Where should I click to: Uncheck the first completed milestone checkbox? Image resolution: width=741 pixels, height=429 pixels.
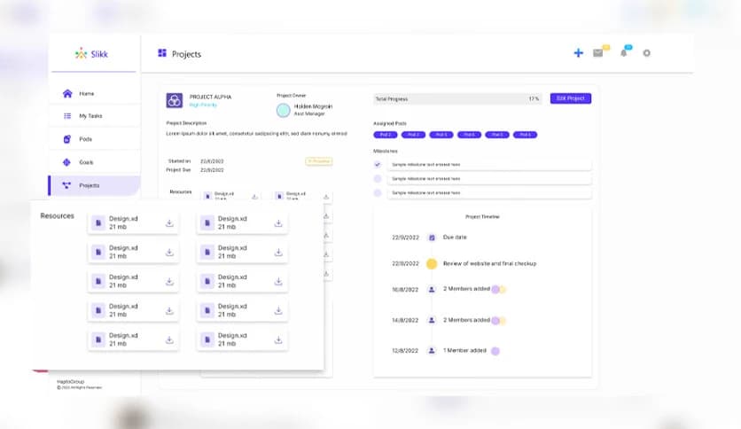pos(377,164)
